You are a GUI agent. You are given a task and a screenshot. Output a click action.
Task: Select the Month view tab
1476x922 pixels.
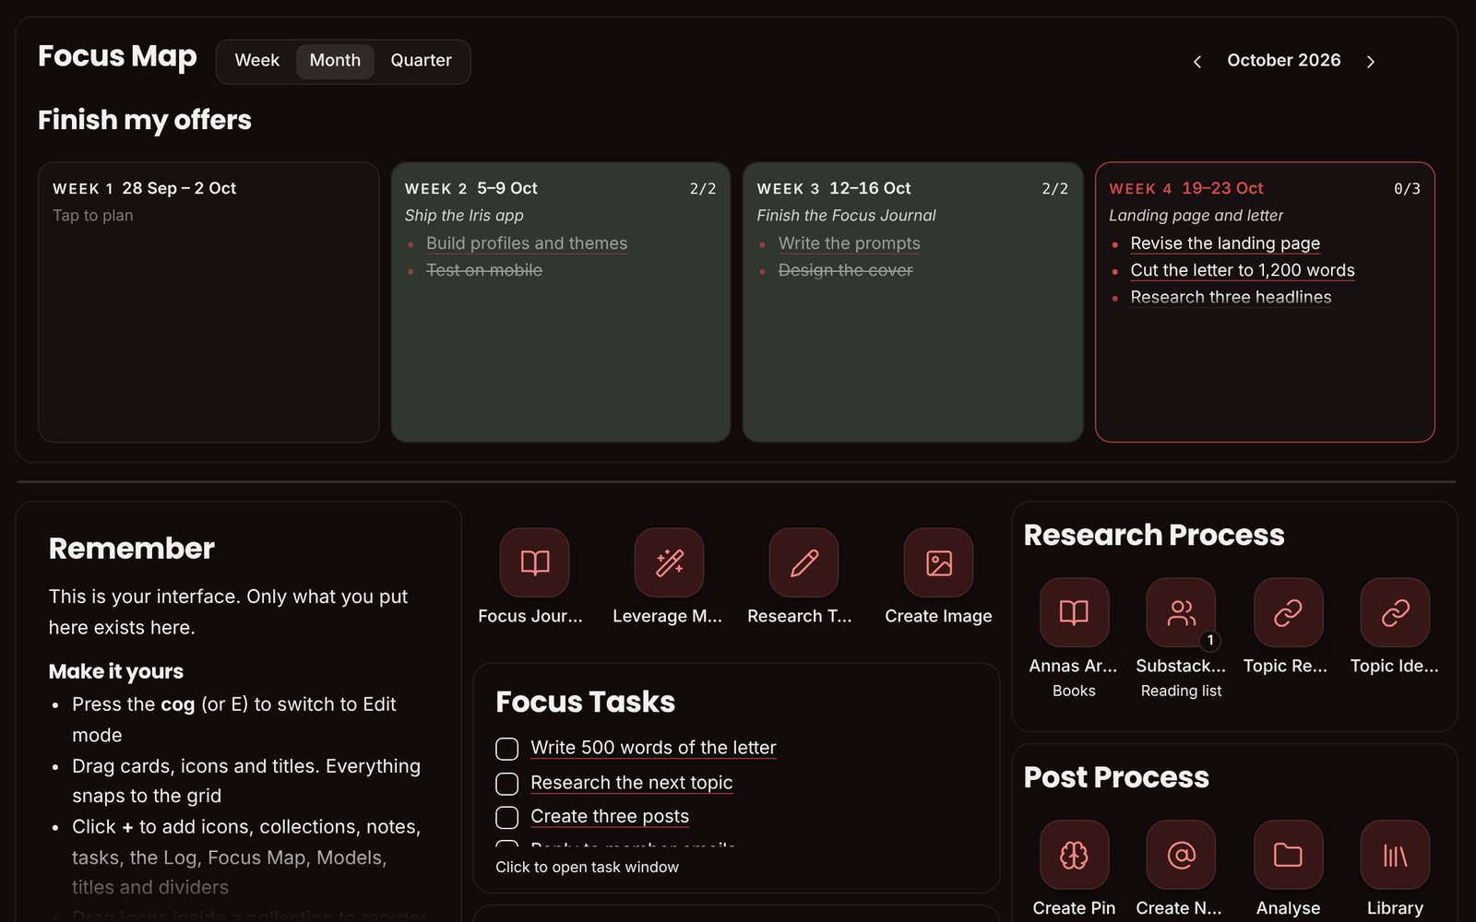[x=335, y=61]
